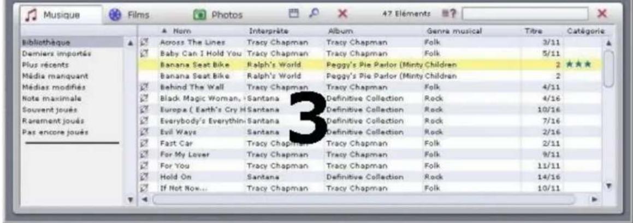Select the song name Fast Car
This screenshot has width=633, height=223.
click(177, 143)
